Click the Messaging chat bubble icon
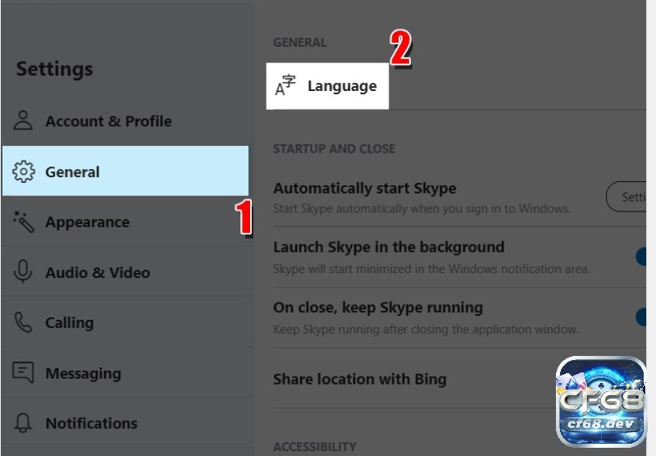 tap(23, 372)
